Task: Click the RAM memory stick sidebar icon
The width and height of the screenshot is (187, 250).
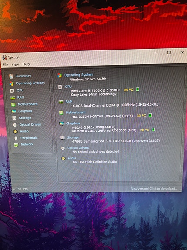Action: point(13,97)
